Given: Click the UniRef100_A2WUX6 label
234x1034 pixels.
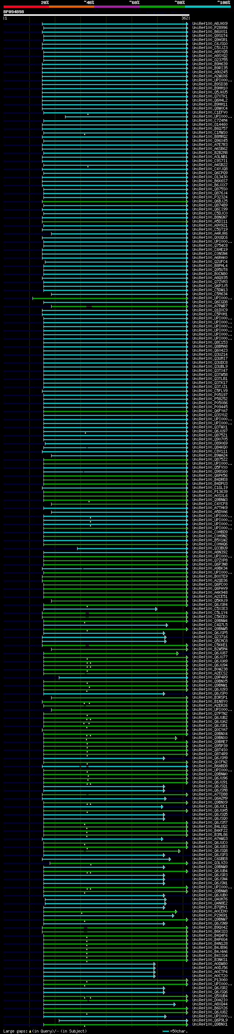Looking at the screenshot, I should (210, 76).
